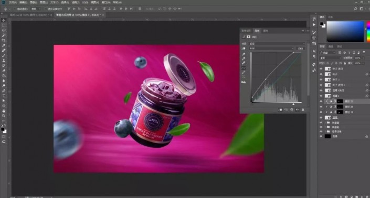Select the Hand tool
The width and height of the screenshot is (370, 198).
click(x=4, y=111)
